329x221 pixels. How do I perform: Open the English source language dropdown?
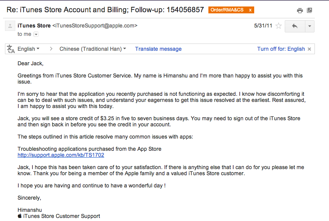pyautogui.click(x=28, y=49)
